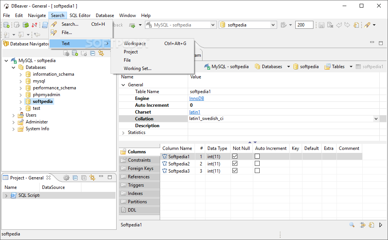Select Workspace in Text submenu
388x240 pixels.
pos(152,43)
